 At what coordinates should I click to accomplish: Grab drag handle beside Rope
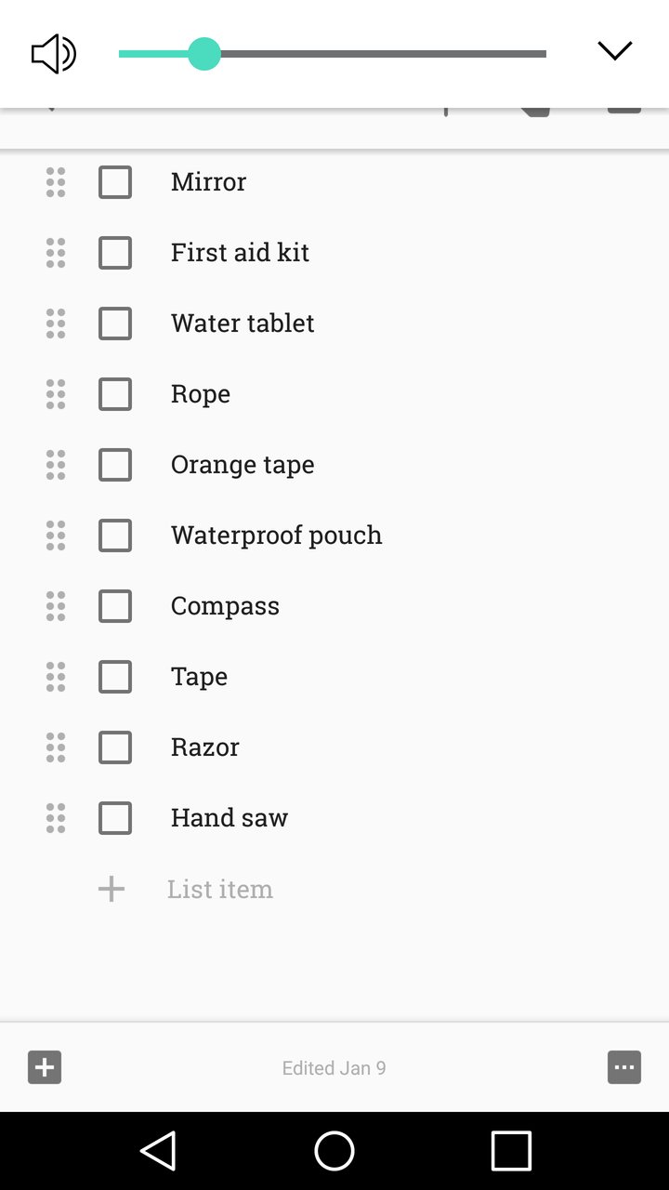pos(56,394)
